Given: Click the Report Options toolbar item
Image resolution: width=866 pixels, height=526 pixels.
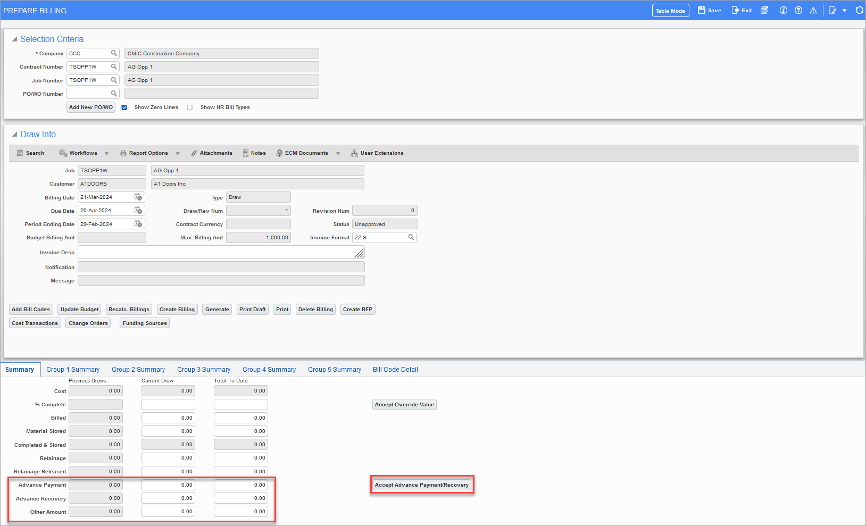Looking at the screenshot, I should [144, 153].
